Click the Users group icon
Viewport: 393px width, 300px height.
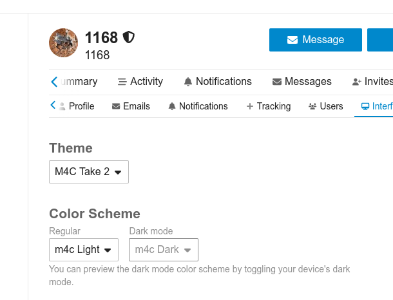(312, 106)
